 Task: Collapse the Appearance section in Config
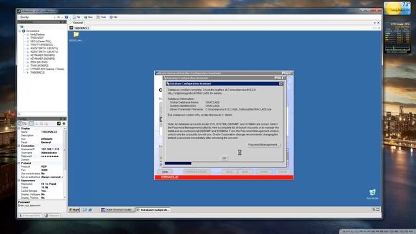19,181
